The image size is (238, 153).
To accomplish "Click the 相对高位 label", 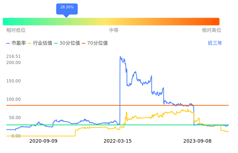I will point(212,30).
